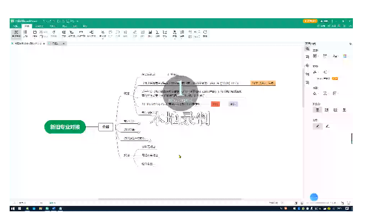Expand the theme font "Aa" dropdown
The width and height of the screenshot is (369, 222).
[336, 56]
